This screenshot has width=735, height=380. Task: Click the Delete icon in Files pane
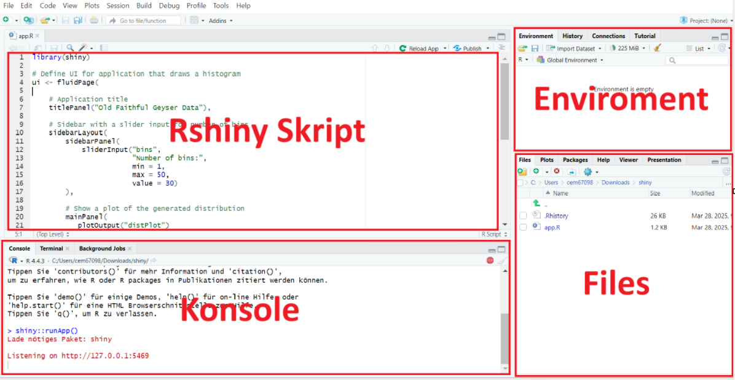[556, 171]
